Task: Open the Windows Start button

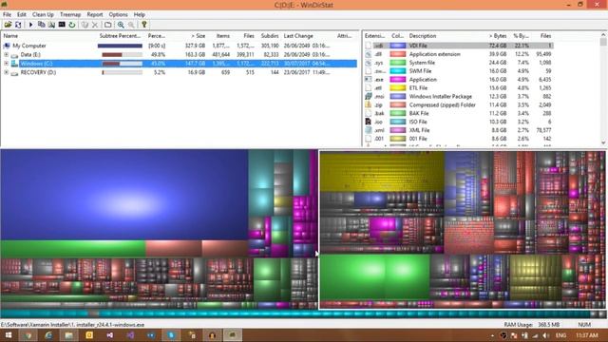Action: tap(8, 335)
